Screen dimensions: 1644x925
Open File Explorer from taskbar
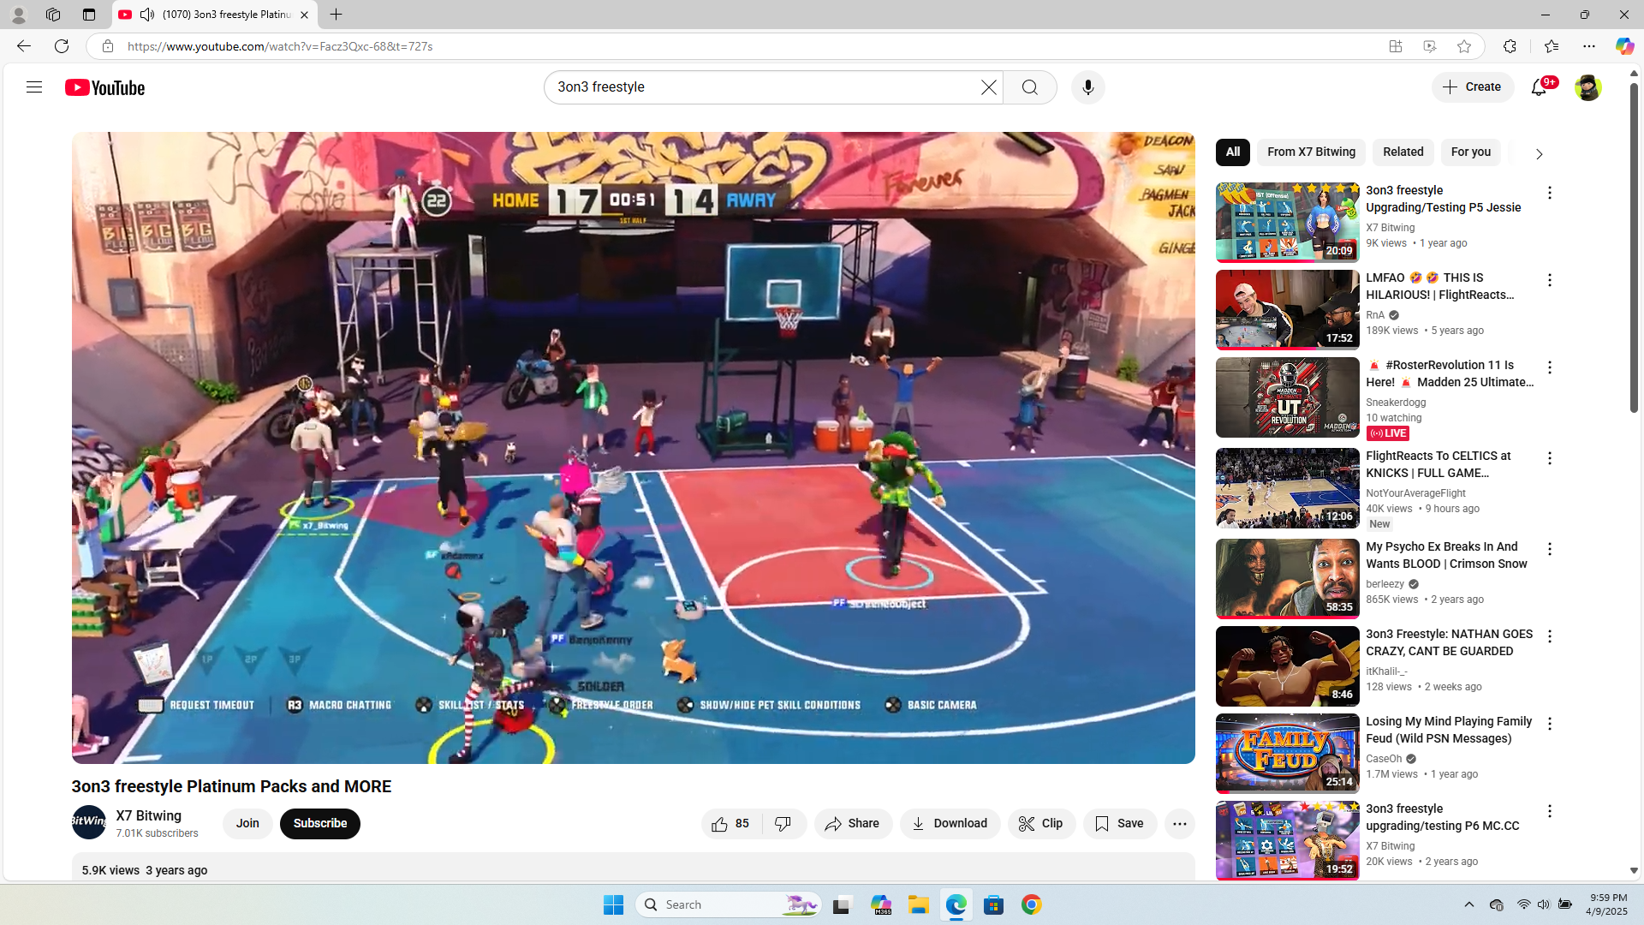point(919,904)
